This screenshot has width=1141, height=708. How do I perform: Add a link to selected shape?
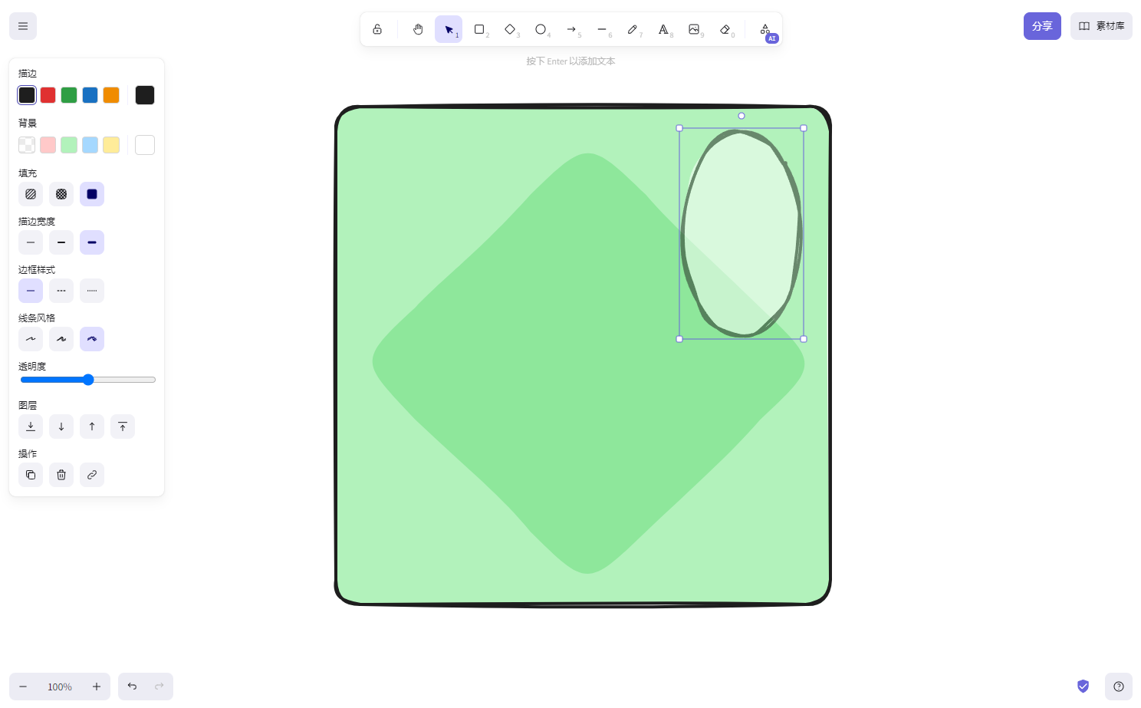[92, 475]
